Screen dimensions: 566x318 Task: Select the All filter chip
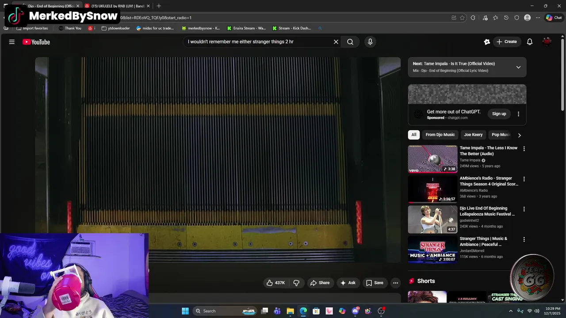[414, 135]
